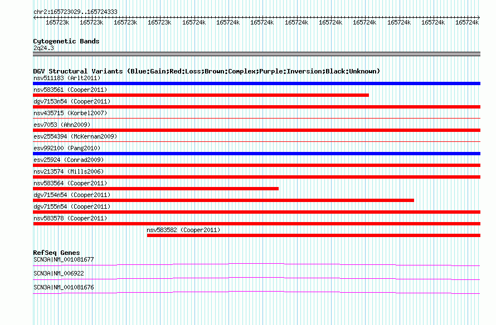Click the nsv511183 (Arlt2011) label
Image resolution: width=496 pixels, height=325 pixels.
[x=67, y=78]
